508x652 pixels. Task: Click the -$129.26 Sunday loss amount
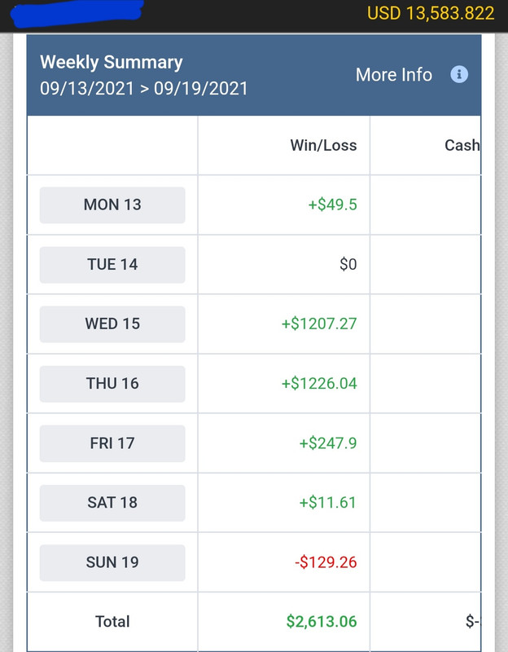326,562
